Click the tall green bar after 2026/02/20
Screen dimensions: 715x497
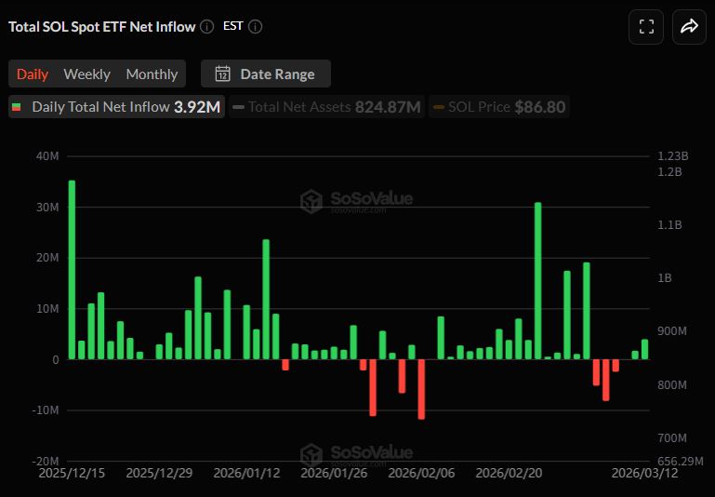pos(537,280)
